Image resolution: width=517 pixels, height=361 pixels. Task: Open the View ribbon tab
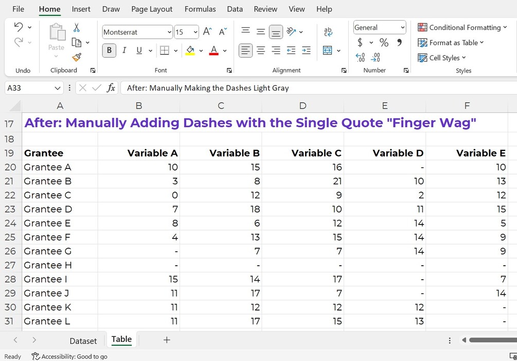(297, 9)
